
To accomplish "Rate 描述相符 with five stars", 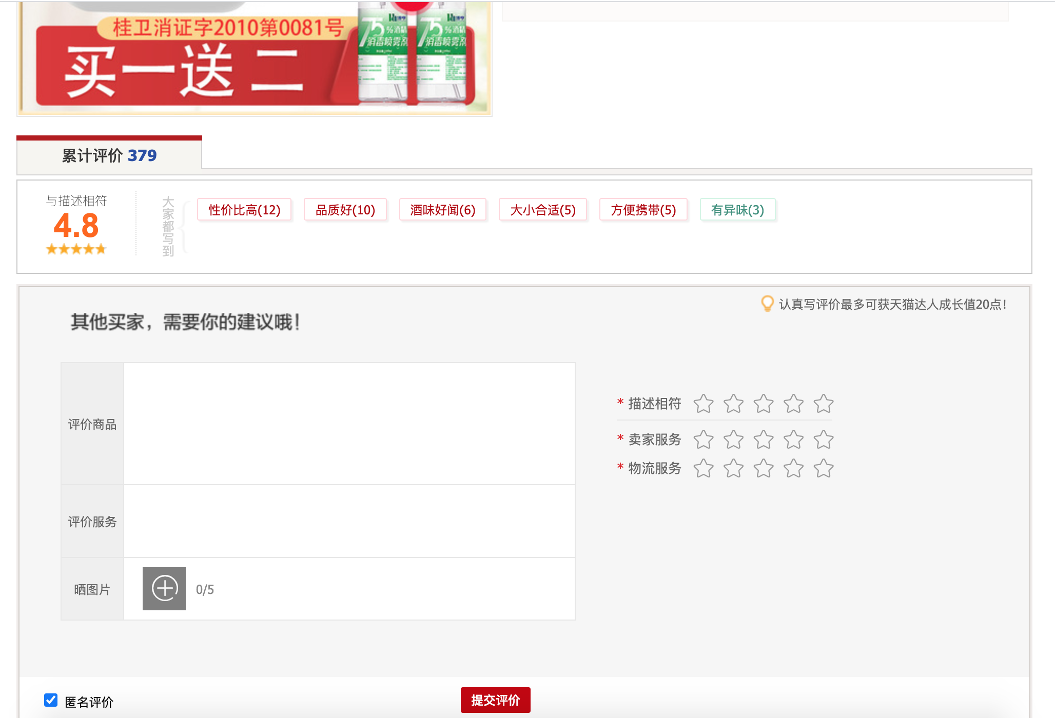I will [824, 404].
